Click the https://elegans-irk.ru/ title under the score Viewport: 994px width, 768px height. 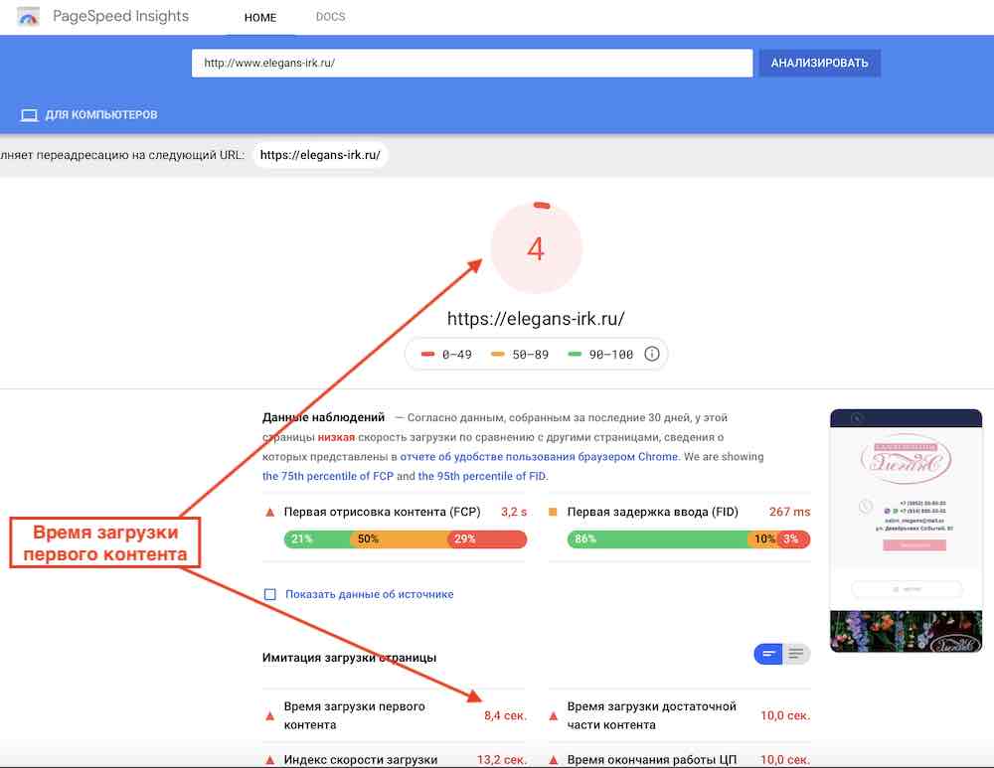(537, 319)
